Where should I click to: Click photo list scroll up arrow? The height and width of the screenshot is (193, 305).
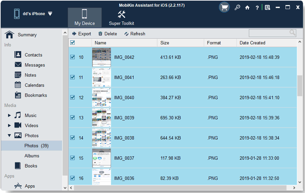pyautogui.click(x=300, y=42)
